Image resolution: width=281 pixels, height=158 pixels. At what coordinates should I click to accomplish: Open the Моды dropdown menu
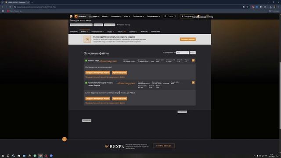pos(105,16)
